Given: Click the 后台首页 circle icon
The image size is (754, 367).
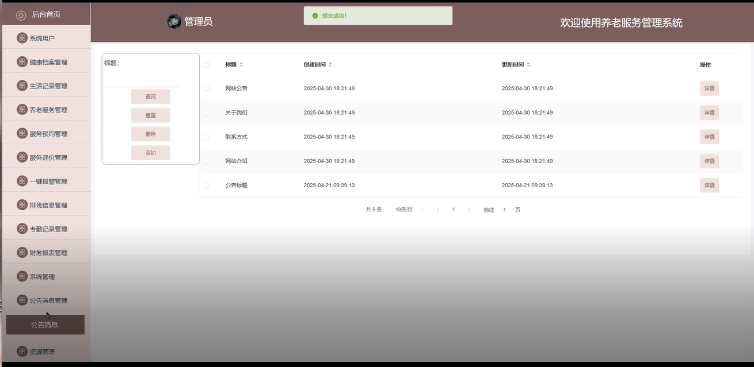Looking at the screenshot, I should (x=21, y=15).
